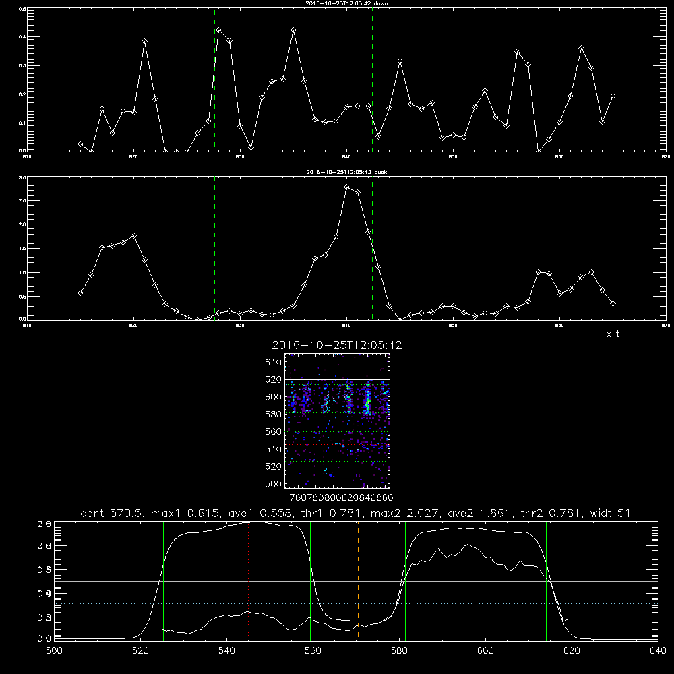Screen dimensions: 674x674
Task: Click the red dotted line near 545 in the bottom plot
Action: point(249,580)
